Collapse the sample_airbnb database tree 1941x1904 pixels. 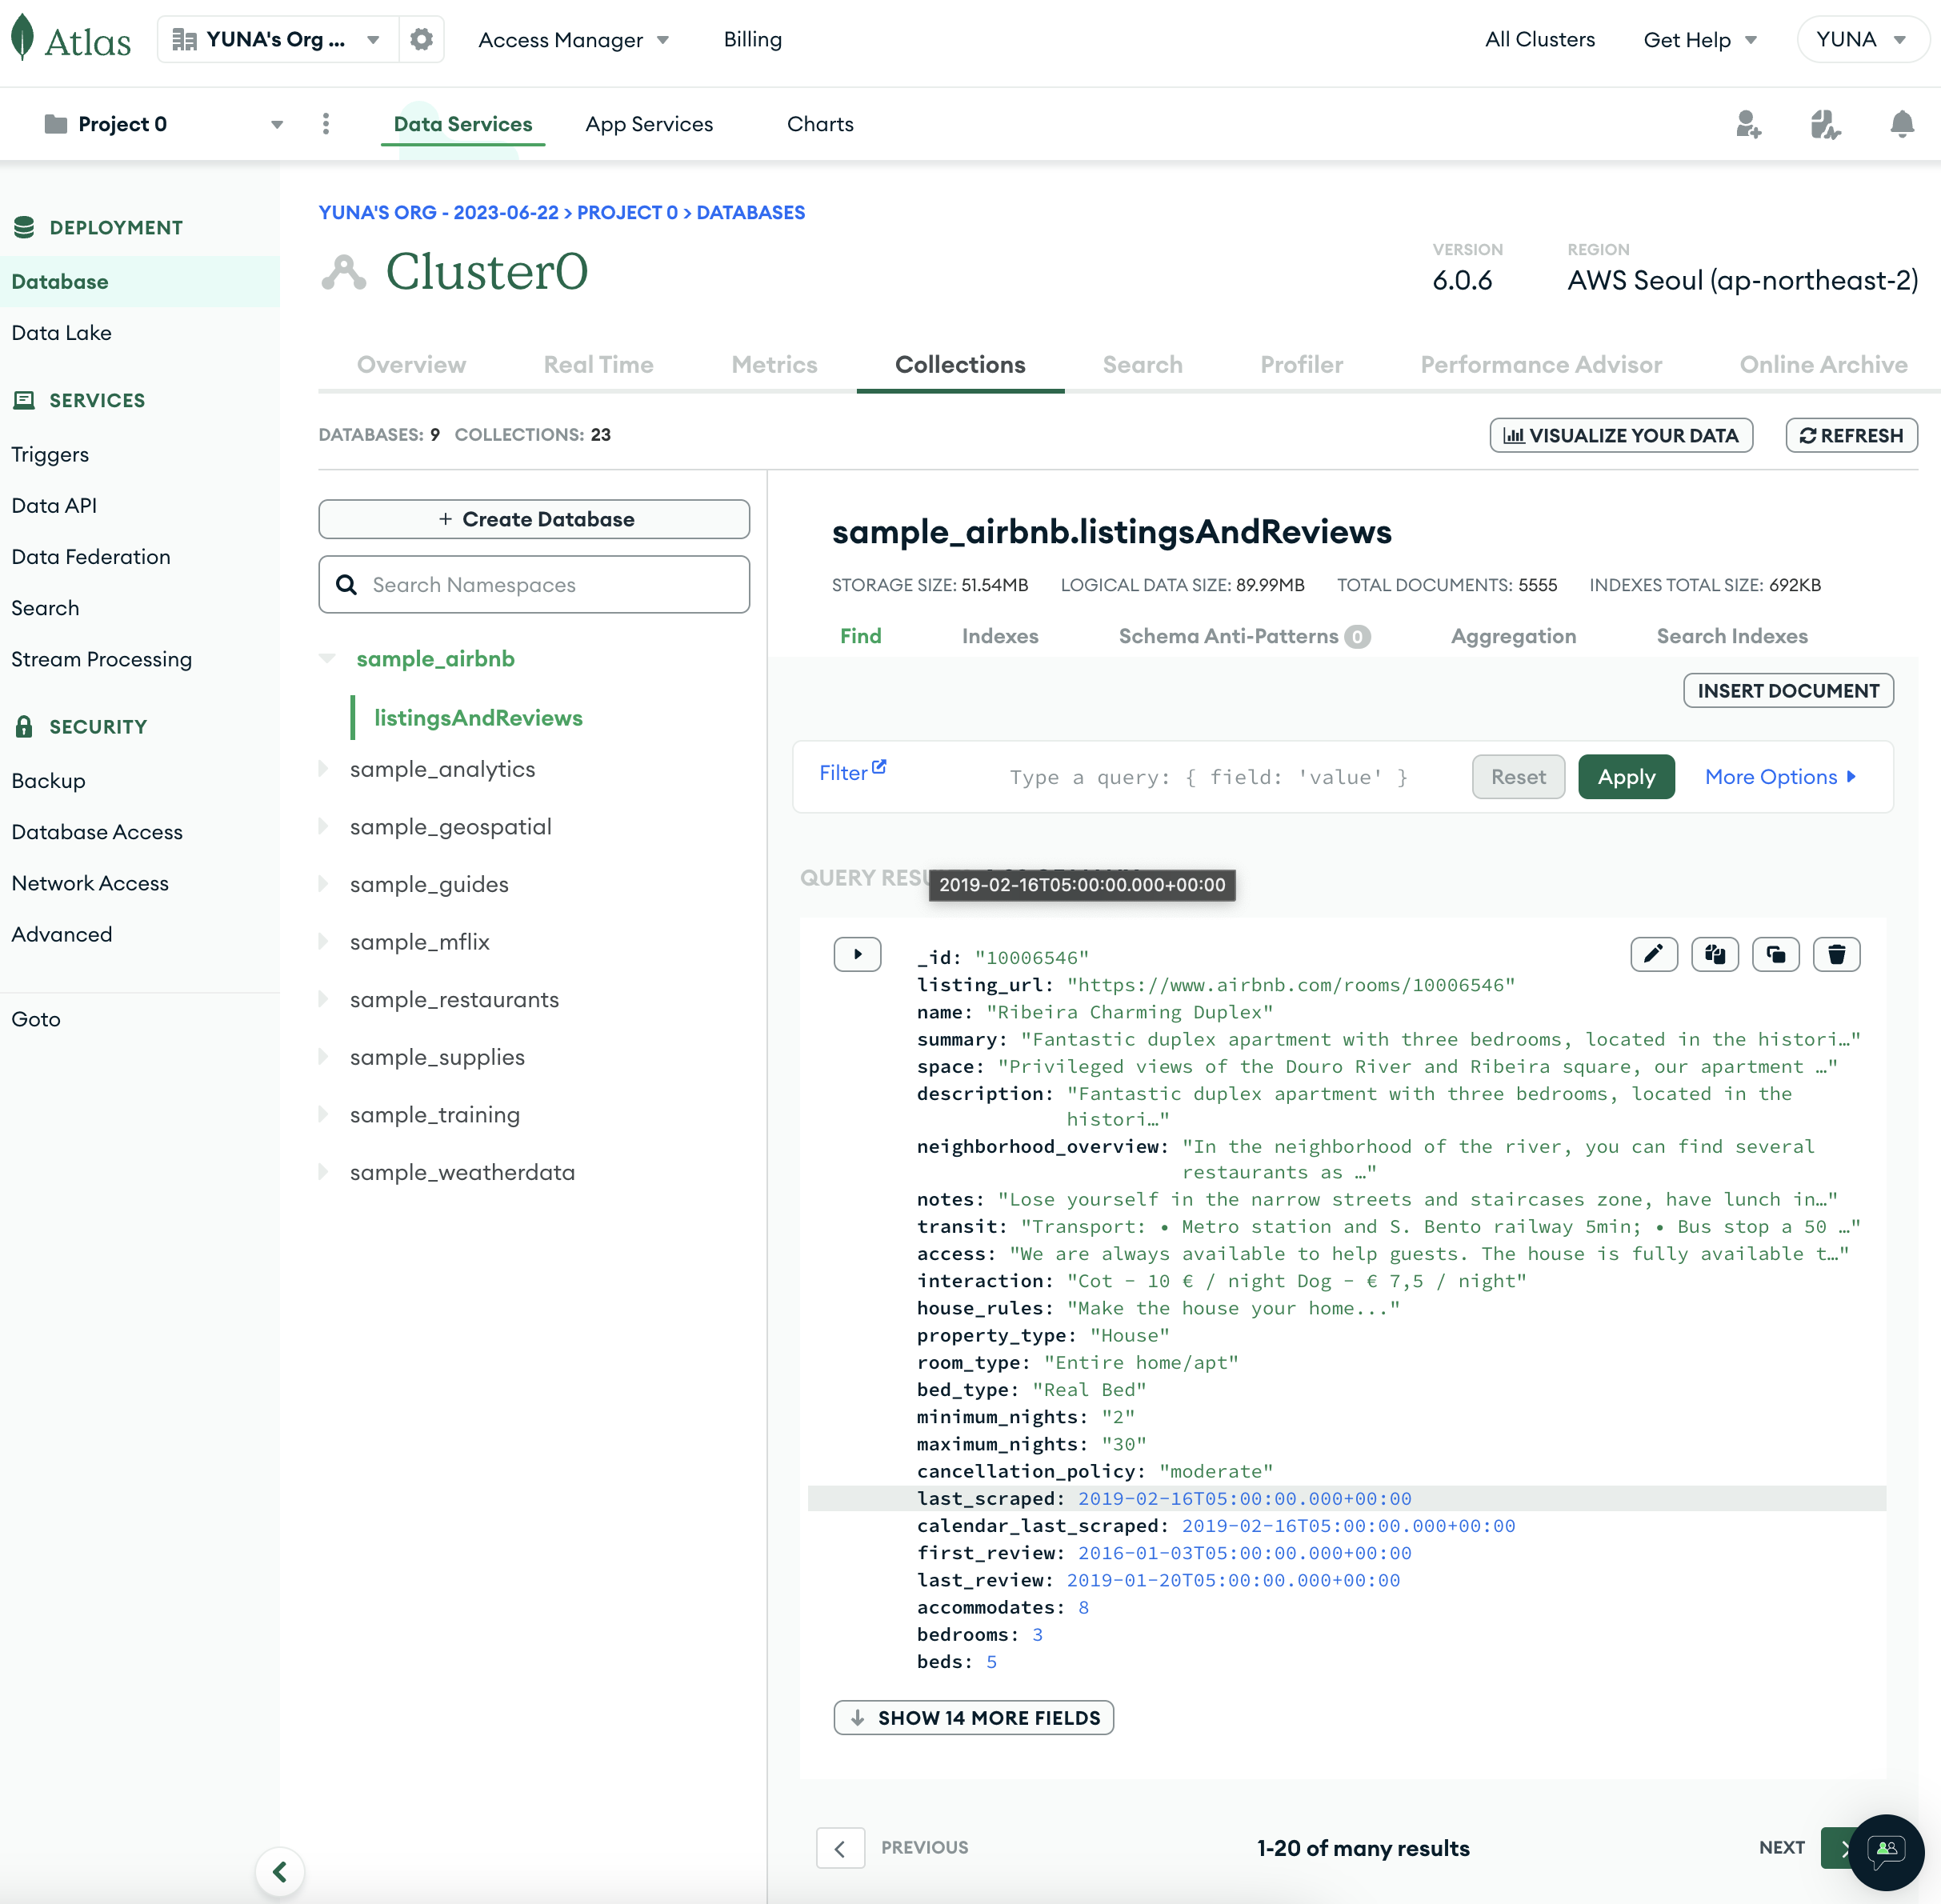click(x=327, y=658)
